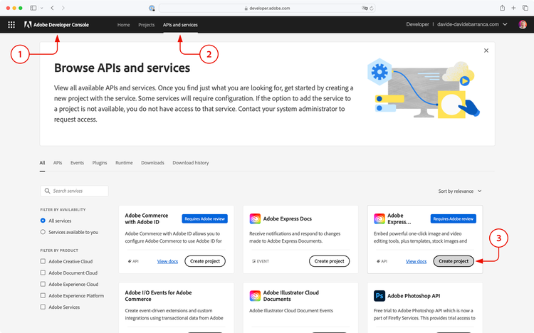Open View docs for Adobe Commerce

tap(167, 261)
